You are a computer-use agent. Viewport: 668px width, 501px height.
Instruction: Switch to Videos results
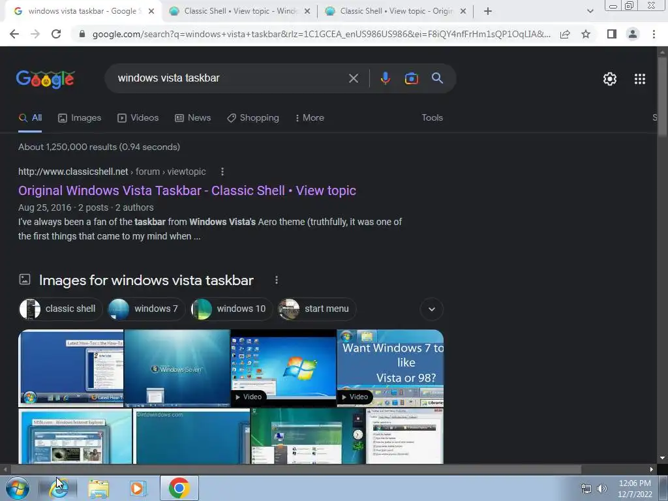138,118
